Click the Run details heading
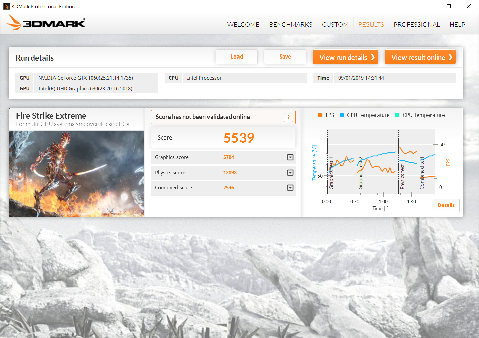 pyautogui.click(x=34, y=58)
